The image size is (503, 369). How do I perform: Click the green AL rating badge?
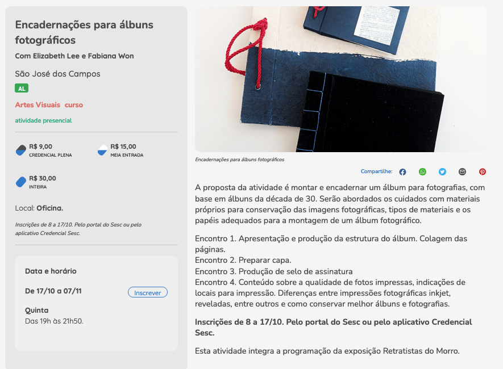coord(22,88)
